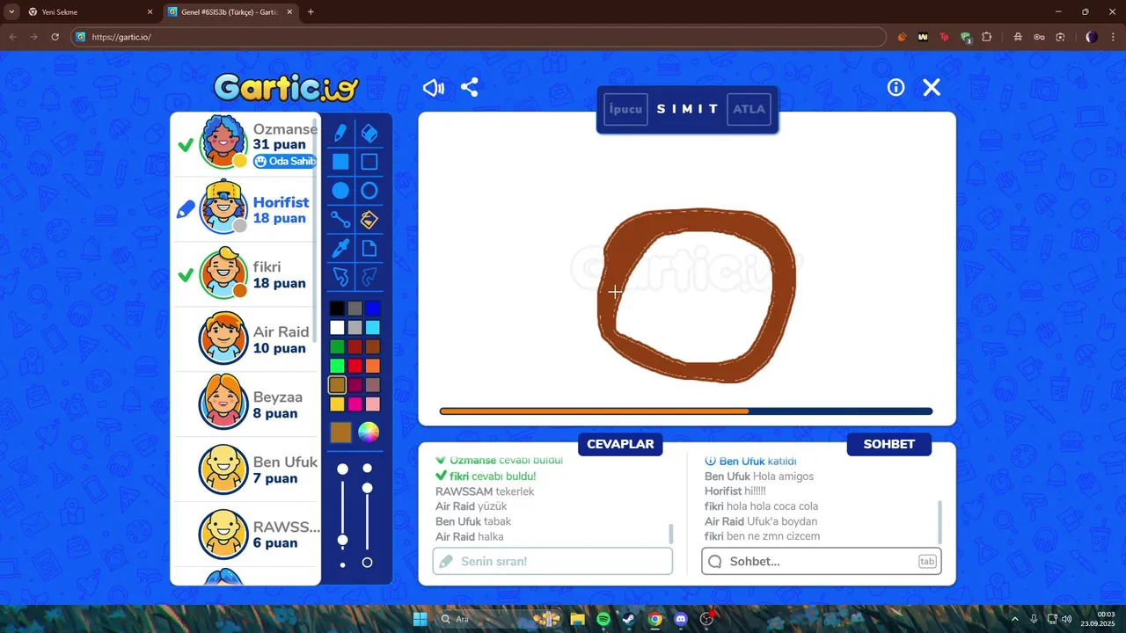Reload the page in Chrome
This screenshot has width=1126, height=633.
[x=55, y=37]
